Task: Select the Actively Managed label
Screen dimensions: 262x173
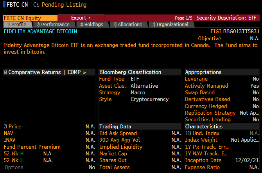Action: [x=206, y=86]
